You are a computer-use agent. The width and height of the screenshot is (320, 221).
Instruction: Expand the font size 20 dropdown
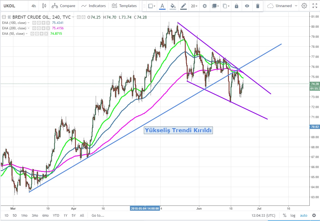[x=194, y=6]
